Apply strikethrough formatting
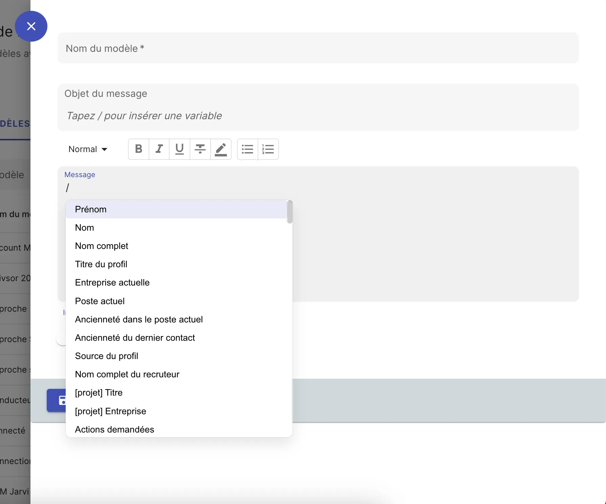Screen dimensions: 606x504 [200, 149]
